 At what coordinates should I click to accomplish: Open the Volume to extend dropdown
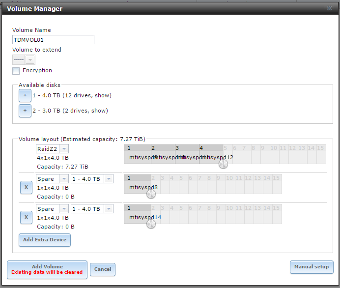[x=30, y=59]
